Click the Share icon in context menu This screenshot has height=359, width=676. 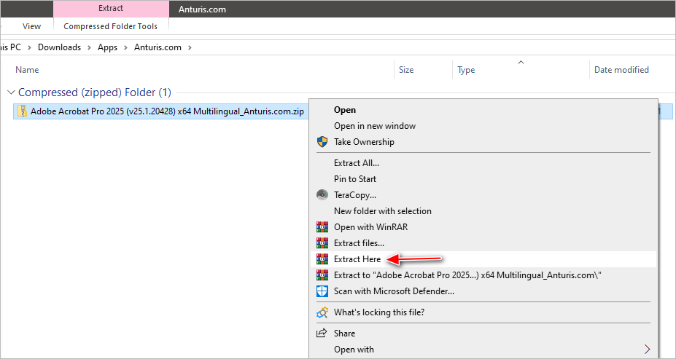coord(322,334)
